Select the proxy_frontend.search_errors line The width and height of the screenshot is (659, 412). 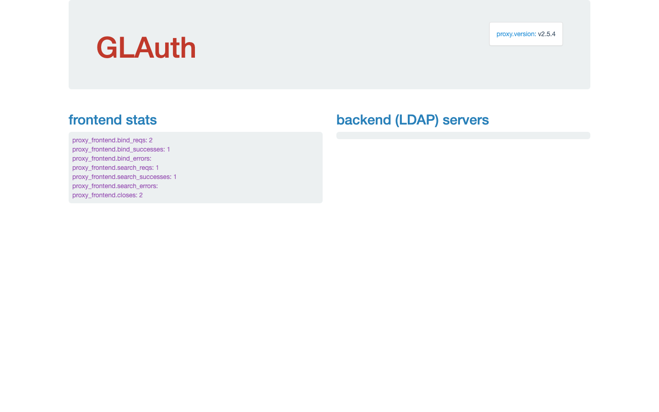[115, 186]
